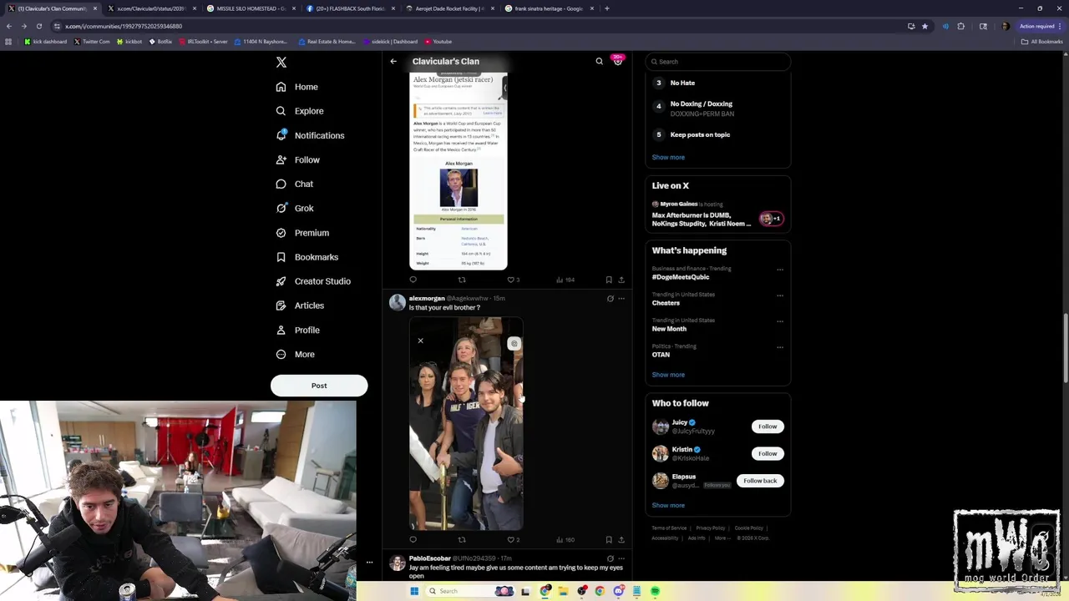Reply to the jetski racer post
This screenshot has width=1069, height=601.
click(413, 280)
